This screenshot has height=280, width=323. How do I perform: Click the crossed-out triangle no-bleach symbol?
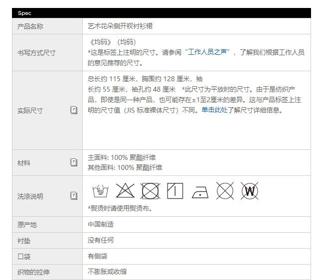click(125, 191)
